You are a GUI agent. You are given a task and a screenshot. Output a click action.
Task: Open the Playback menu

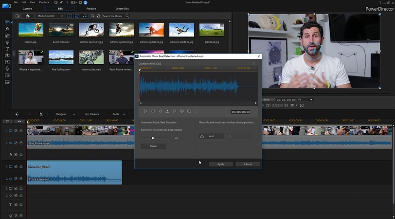[44, 2]
